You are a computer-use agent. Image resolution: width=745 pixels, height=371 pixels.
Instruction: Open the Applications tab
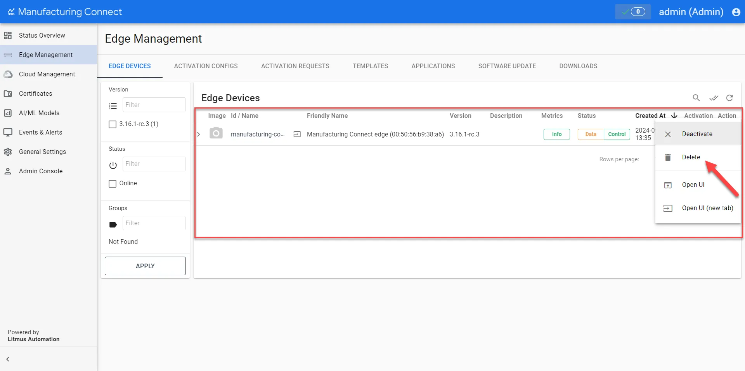coord(433,66)
